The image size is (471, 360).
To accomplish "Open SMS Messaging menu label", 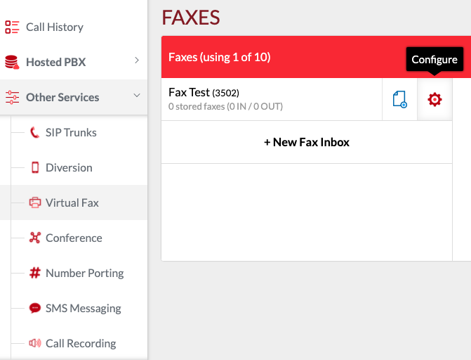I will tap(84, 309).
